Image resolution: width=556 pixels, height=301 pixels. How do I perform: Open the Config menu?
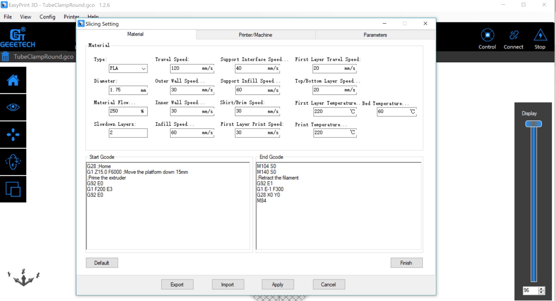coord(47,17)
